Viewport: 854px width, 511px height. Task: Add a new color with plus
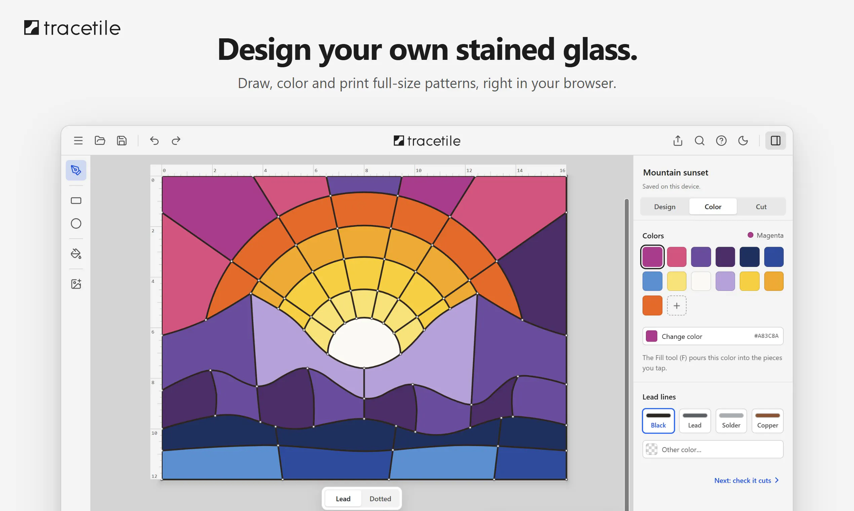click(677, 306)
